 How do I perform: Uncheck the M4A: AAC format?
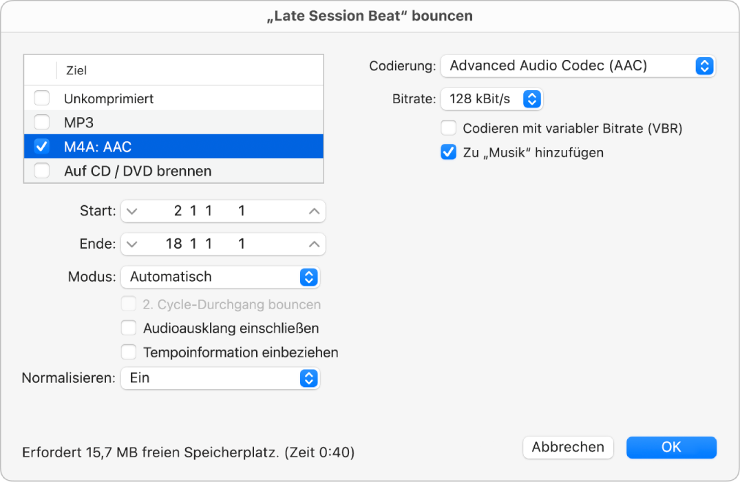coord(41,146)
